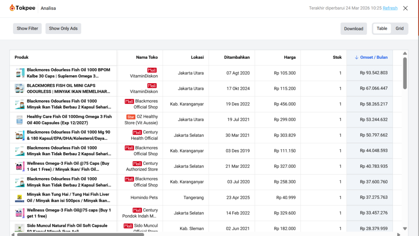Click Healthy Care Fish Oil product thumbnail

click(19, 120)
